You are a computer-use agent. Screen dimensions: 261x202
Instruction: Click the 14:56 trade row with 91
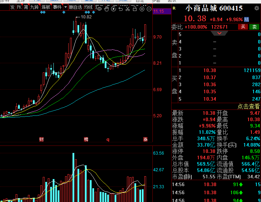(216, 184)
